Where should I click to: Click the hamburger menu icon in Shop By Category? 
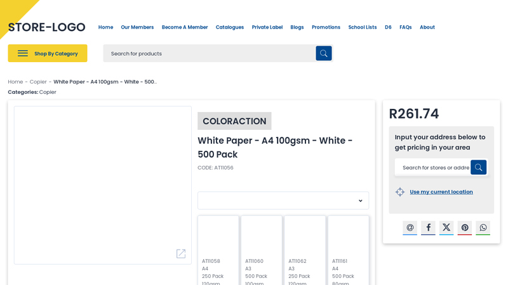[x=23, y=53]
